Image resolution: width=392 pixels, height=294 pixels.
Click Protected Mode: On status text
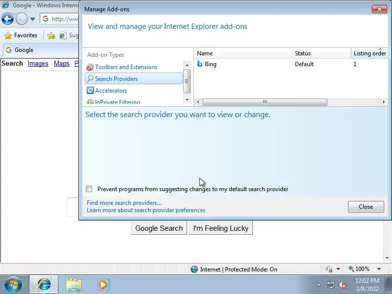tap(251, 269)
